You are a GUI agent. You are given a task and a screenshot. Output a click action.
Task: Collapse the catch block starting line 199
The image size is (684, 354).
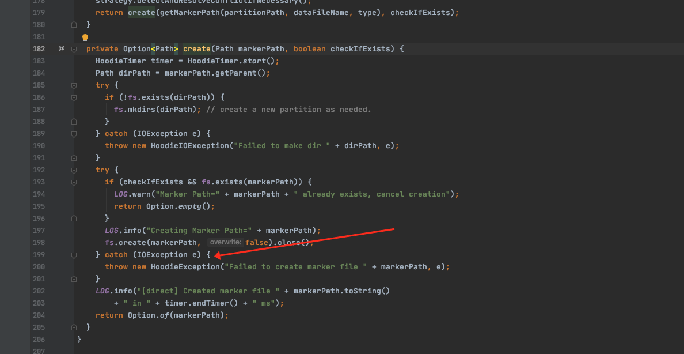pyautogui.click(x=74, y=255)
